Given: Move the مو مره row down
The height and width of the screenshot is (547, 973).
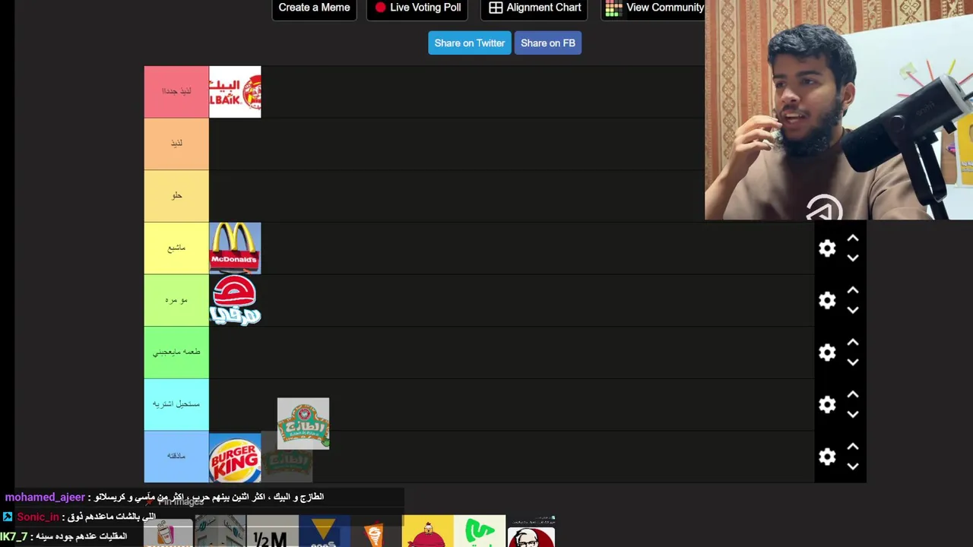Looking at the screenshot, I should [853, 310].
